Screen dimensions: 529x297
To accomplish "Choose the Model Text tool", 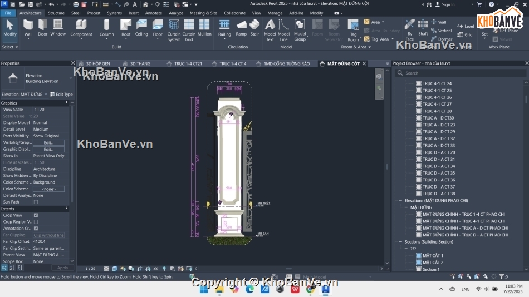I will click(270, 31).
